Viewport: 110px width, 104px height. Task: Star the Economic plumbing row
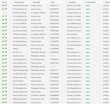[x=4, y=13]
